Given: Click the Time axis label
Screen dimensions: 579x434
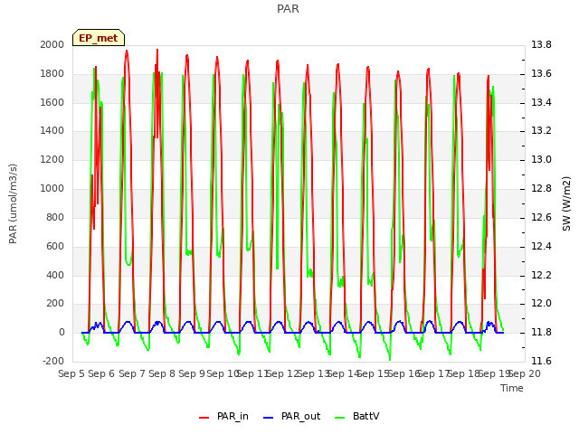Looking at the screenshot, I should pos(512,388).
